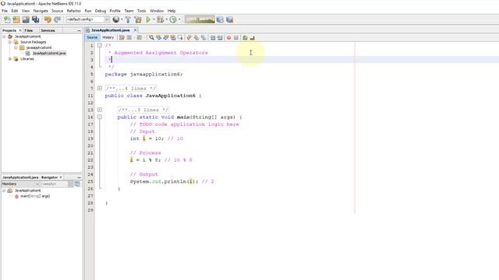Click the Debug Project icon
The image size is (499, 280).
(161, 19)
